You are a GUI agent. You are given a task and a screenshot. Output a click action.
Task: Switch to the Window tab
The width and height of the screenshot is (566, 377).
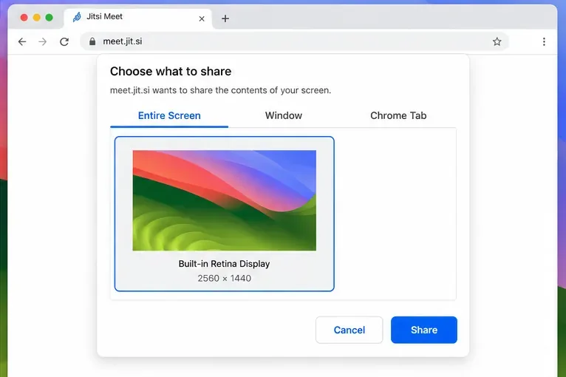tap(284, 115)
